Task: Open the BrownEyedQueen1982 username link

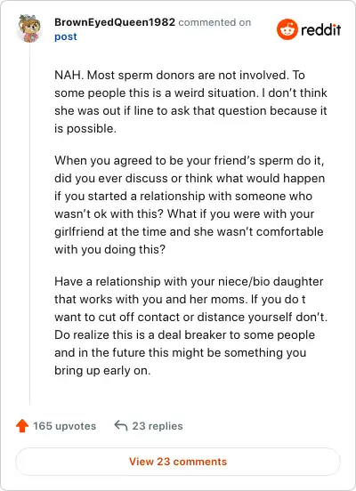Action: pos(115,22)
